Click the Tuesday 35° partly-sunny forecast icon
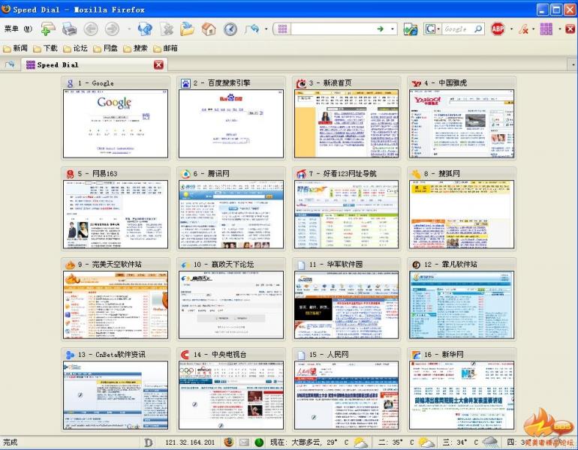Screen dimensions: 578x450 point(426,442)
